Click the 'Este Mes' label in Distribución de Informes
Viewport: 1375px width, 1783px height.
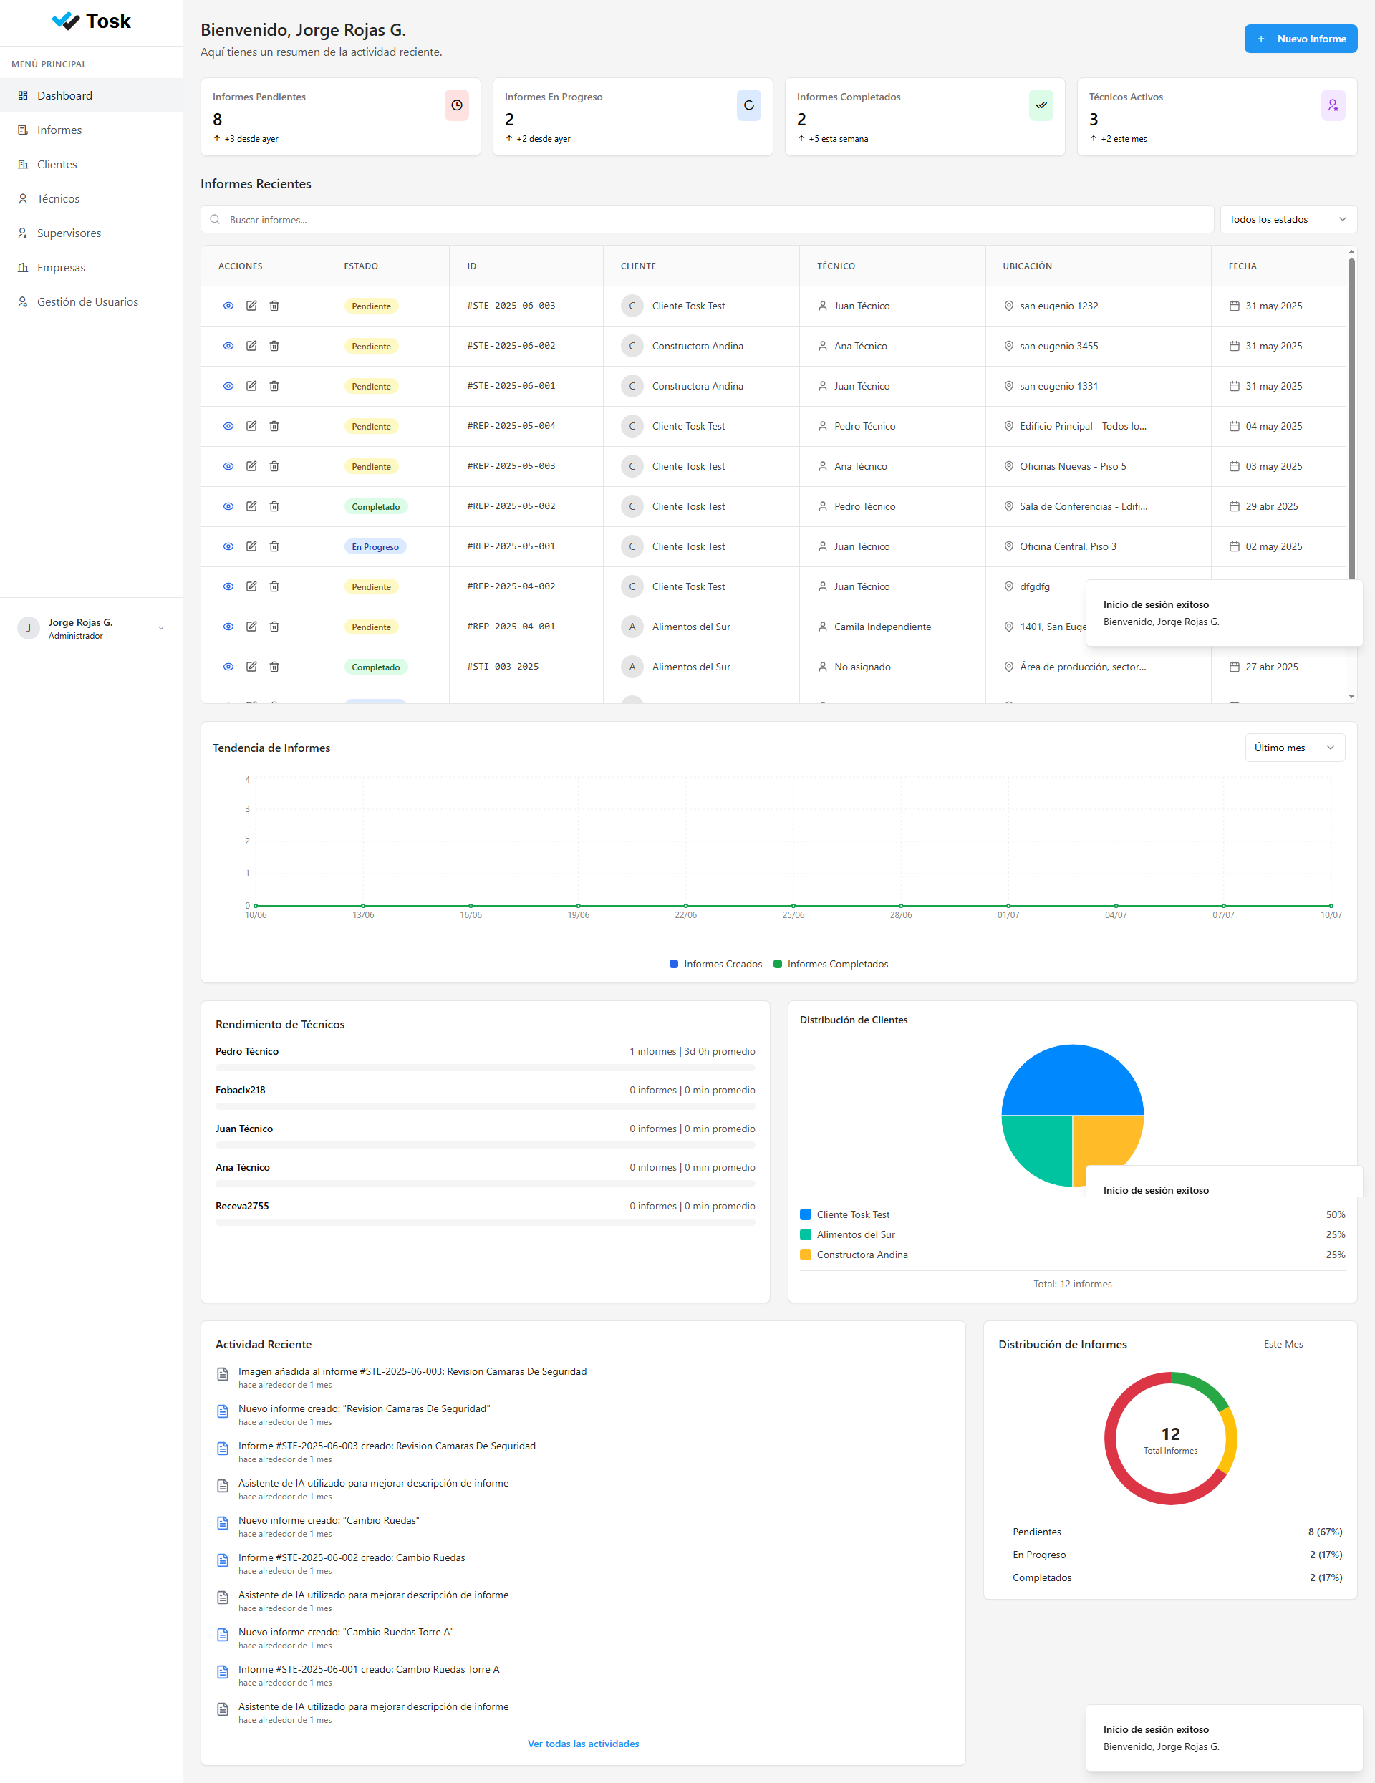pos(1283,1345)
